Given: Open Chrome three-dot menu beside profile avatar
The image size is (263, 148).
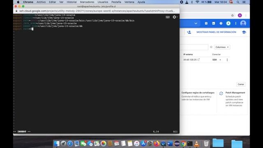Looking at the screenshot, I should 246,16.
